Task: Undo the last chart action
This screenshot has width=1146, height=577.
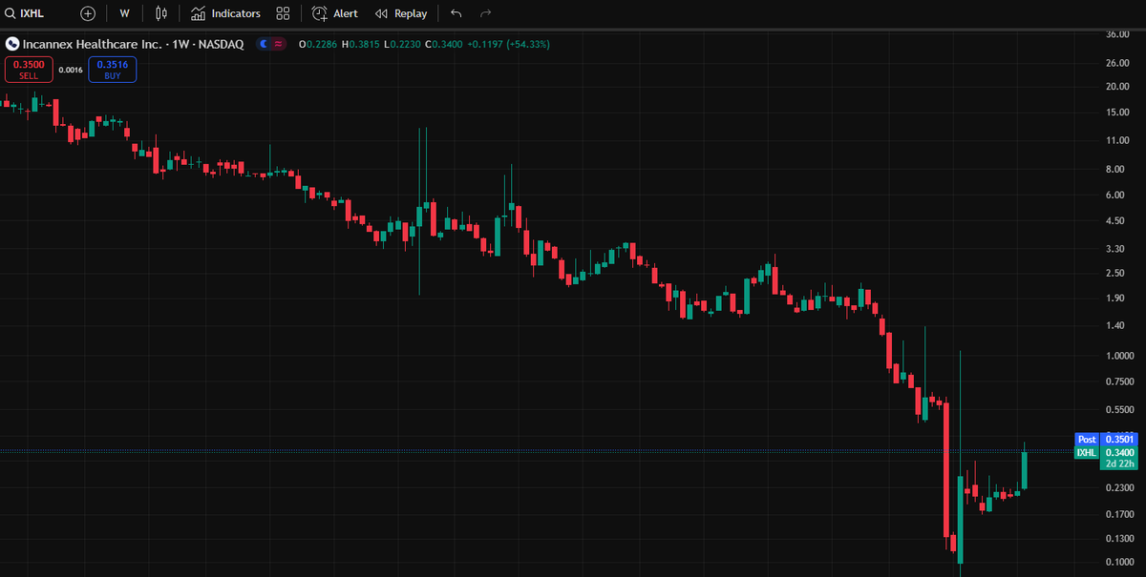Action: (456, 13)
